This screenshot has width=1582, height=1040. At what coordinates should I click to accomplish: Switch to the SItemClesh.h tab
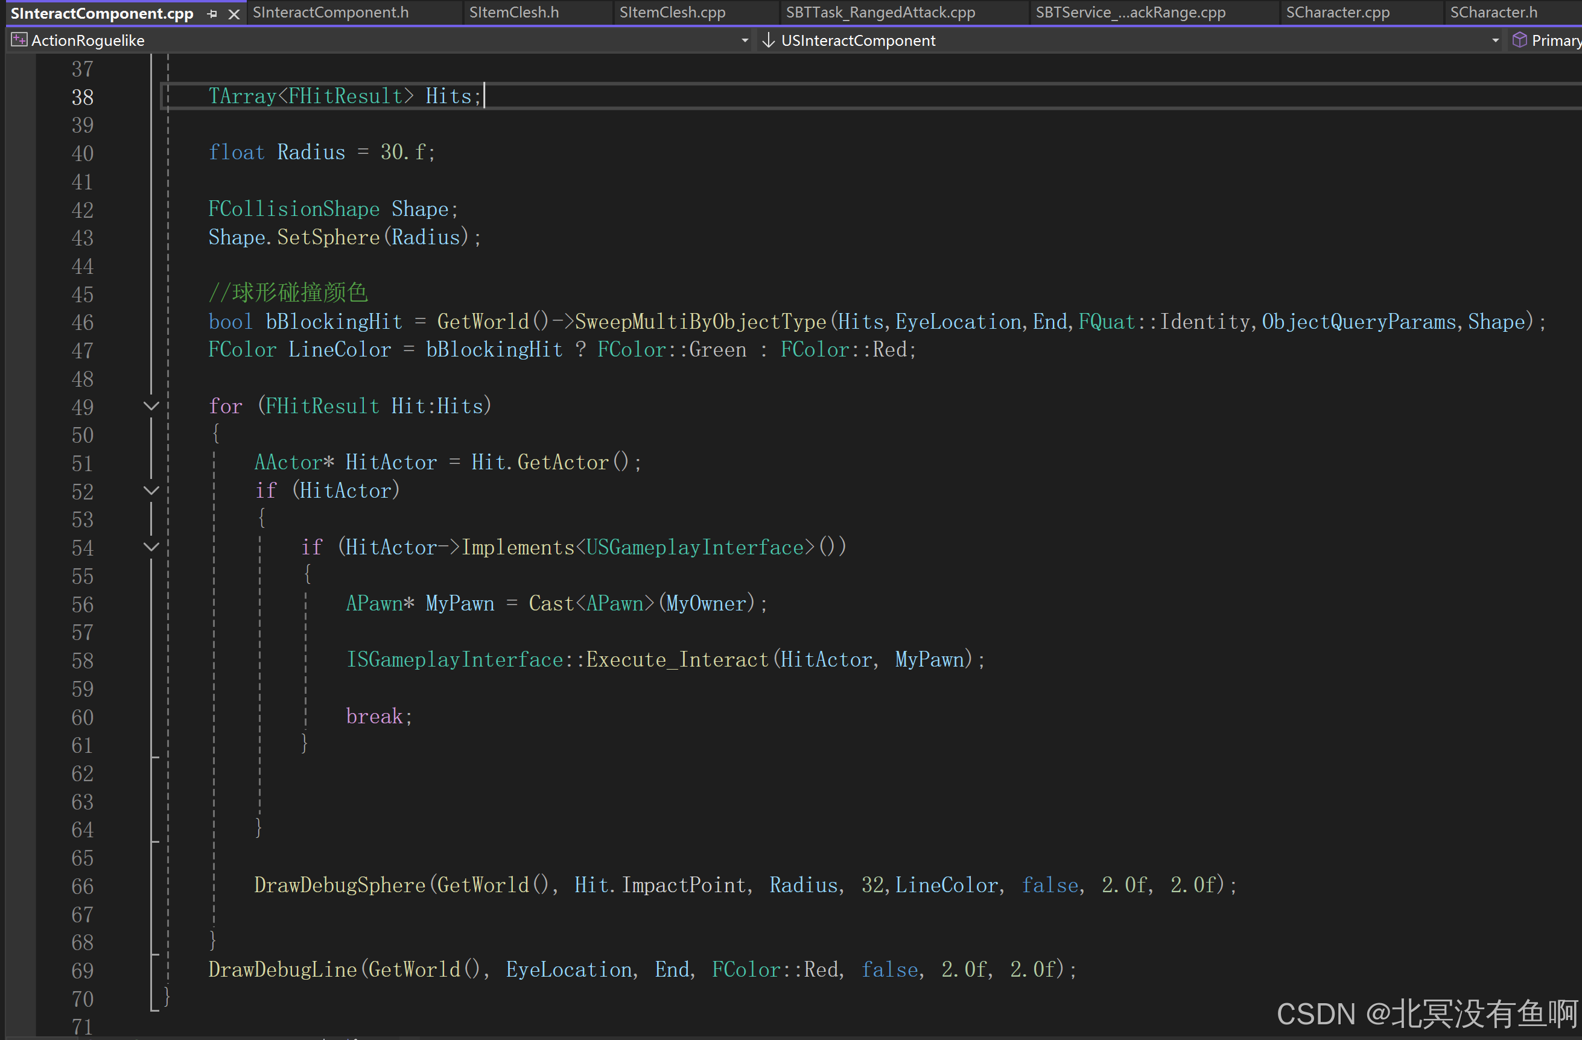tap(514, 13)
